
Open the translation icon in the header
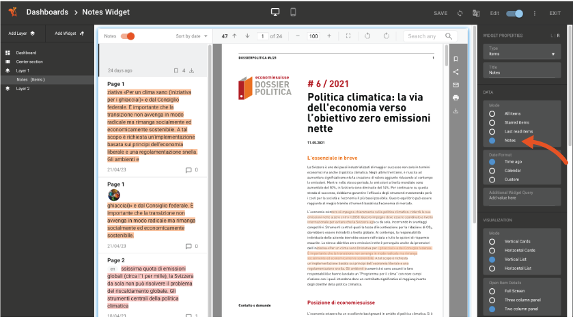tap(476, 13)
